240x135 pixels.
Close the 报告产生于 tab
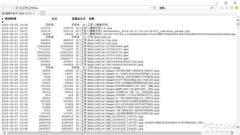pos(38,13)
